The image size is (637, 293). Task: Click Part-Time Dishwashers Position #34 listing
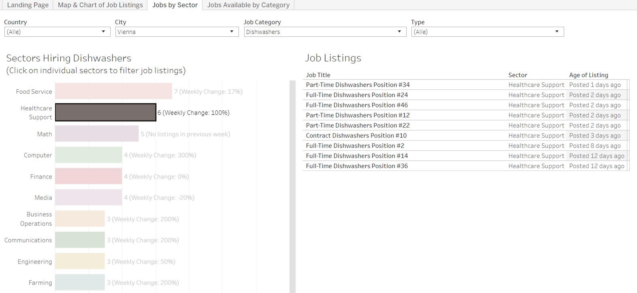(358, 85)
